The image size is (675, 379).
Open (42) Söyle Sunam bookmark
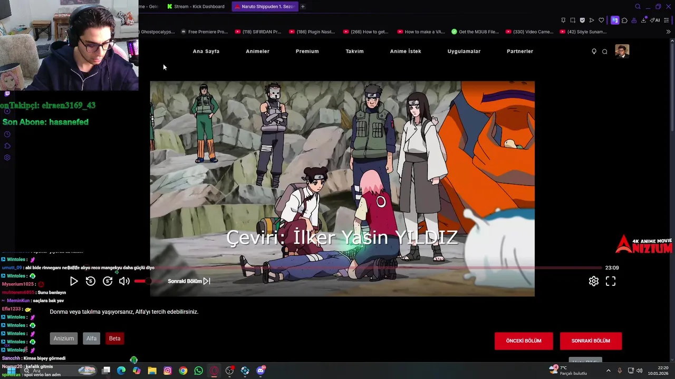tap(583, 32)
